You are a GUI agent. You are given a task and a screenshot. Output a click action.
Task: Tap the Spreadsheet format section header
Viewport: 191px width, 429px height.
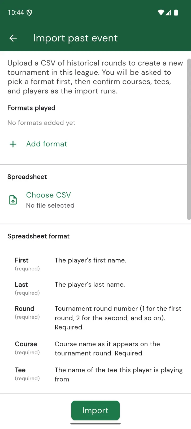pos(38,236)
